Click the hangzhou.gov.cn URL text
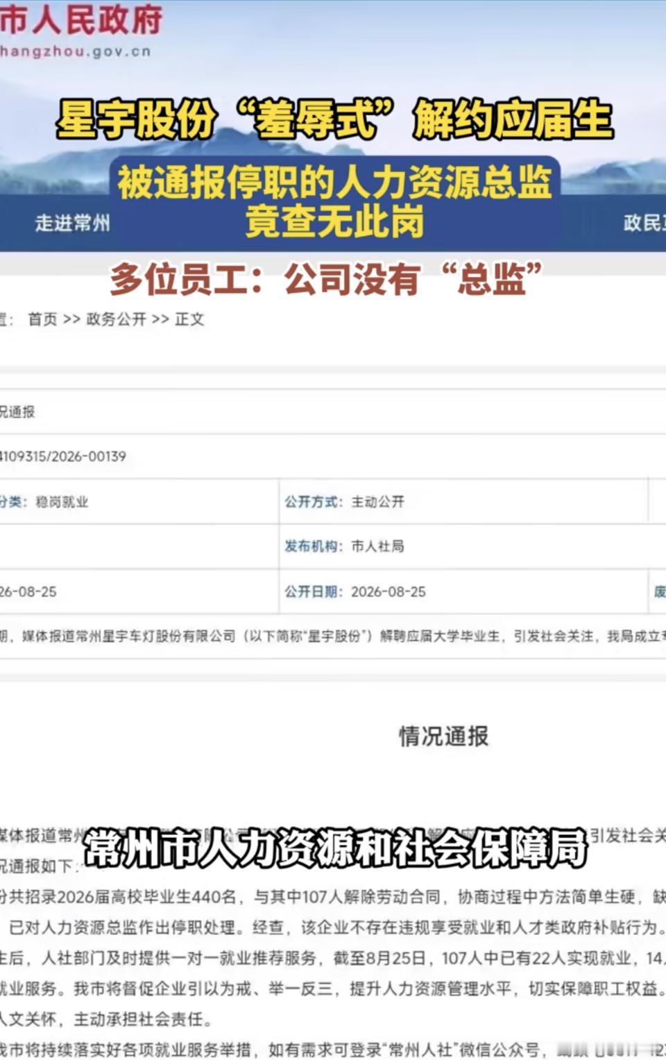 click(75, 51)
